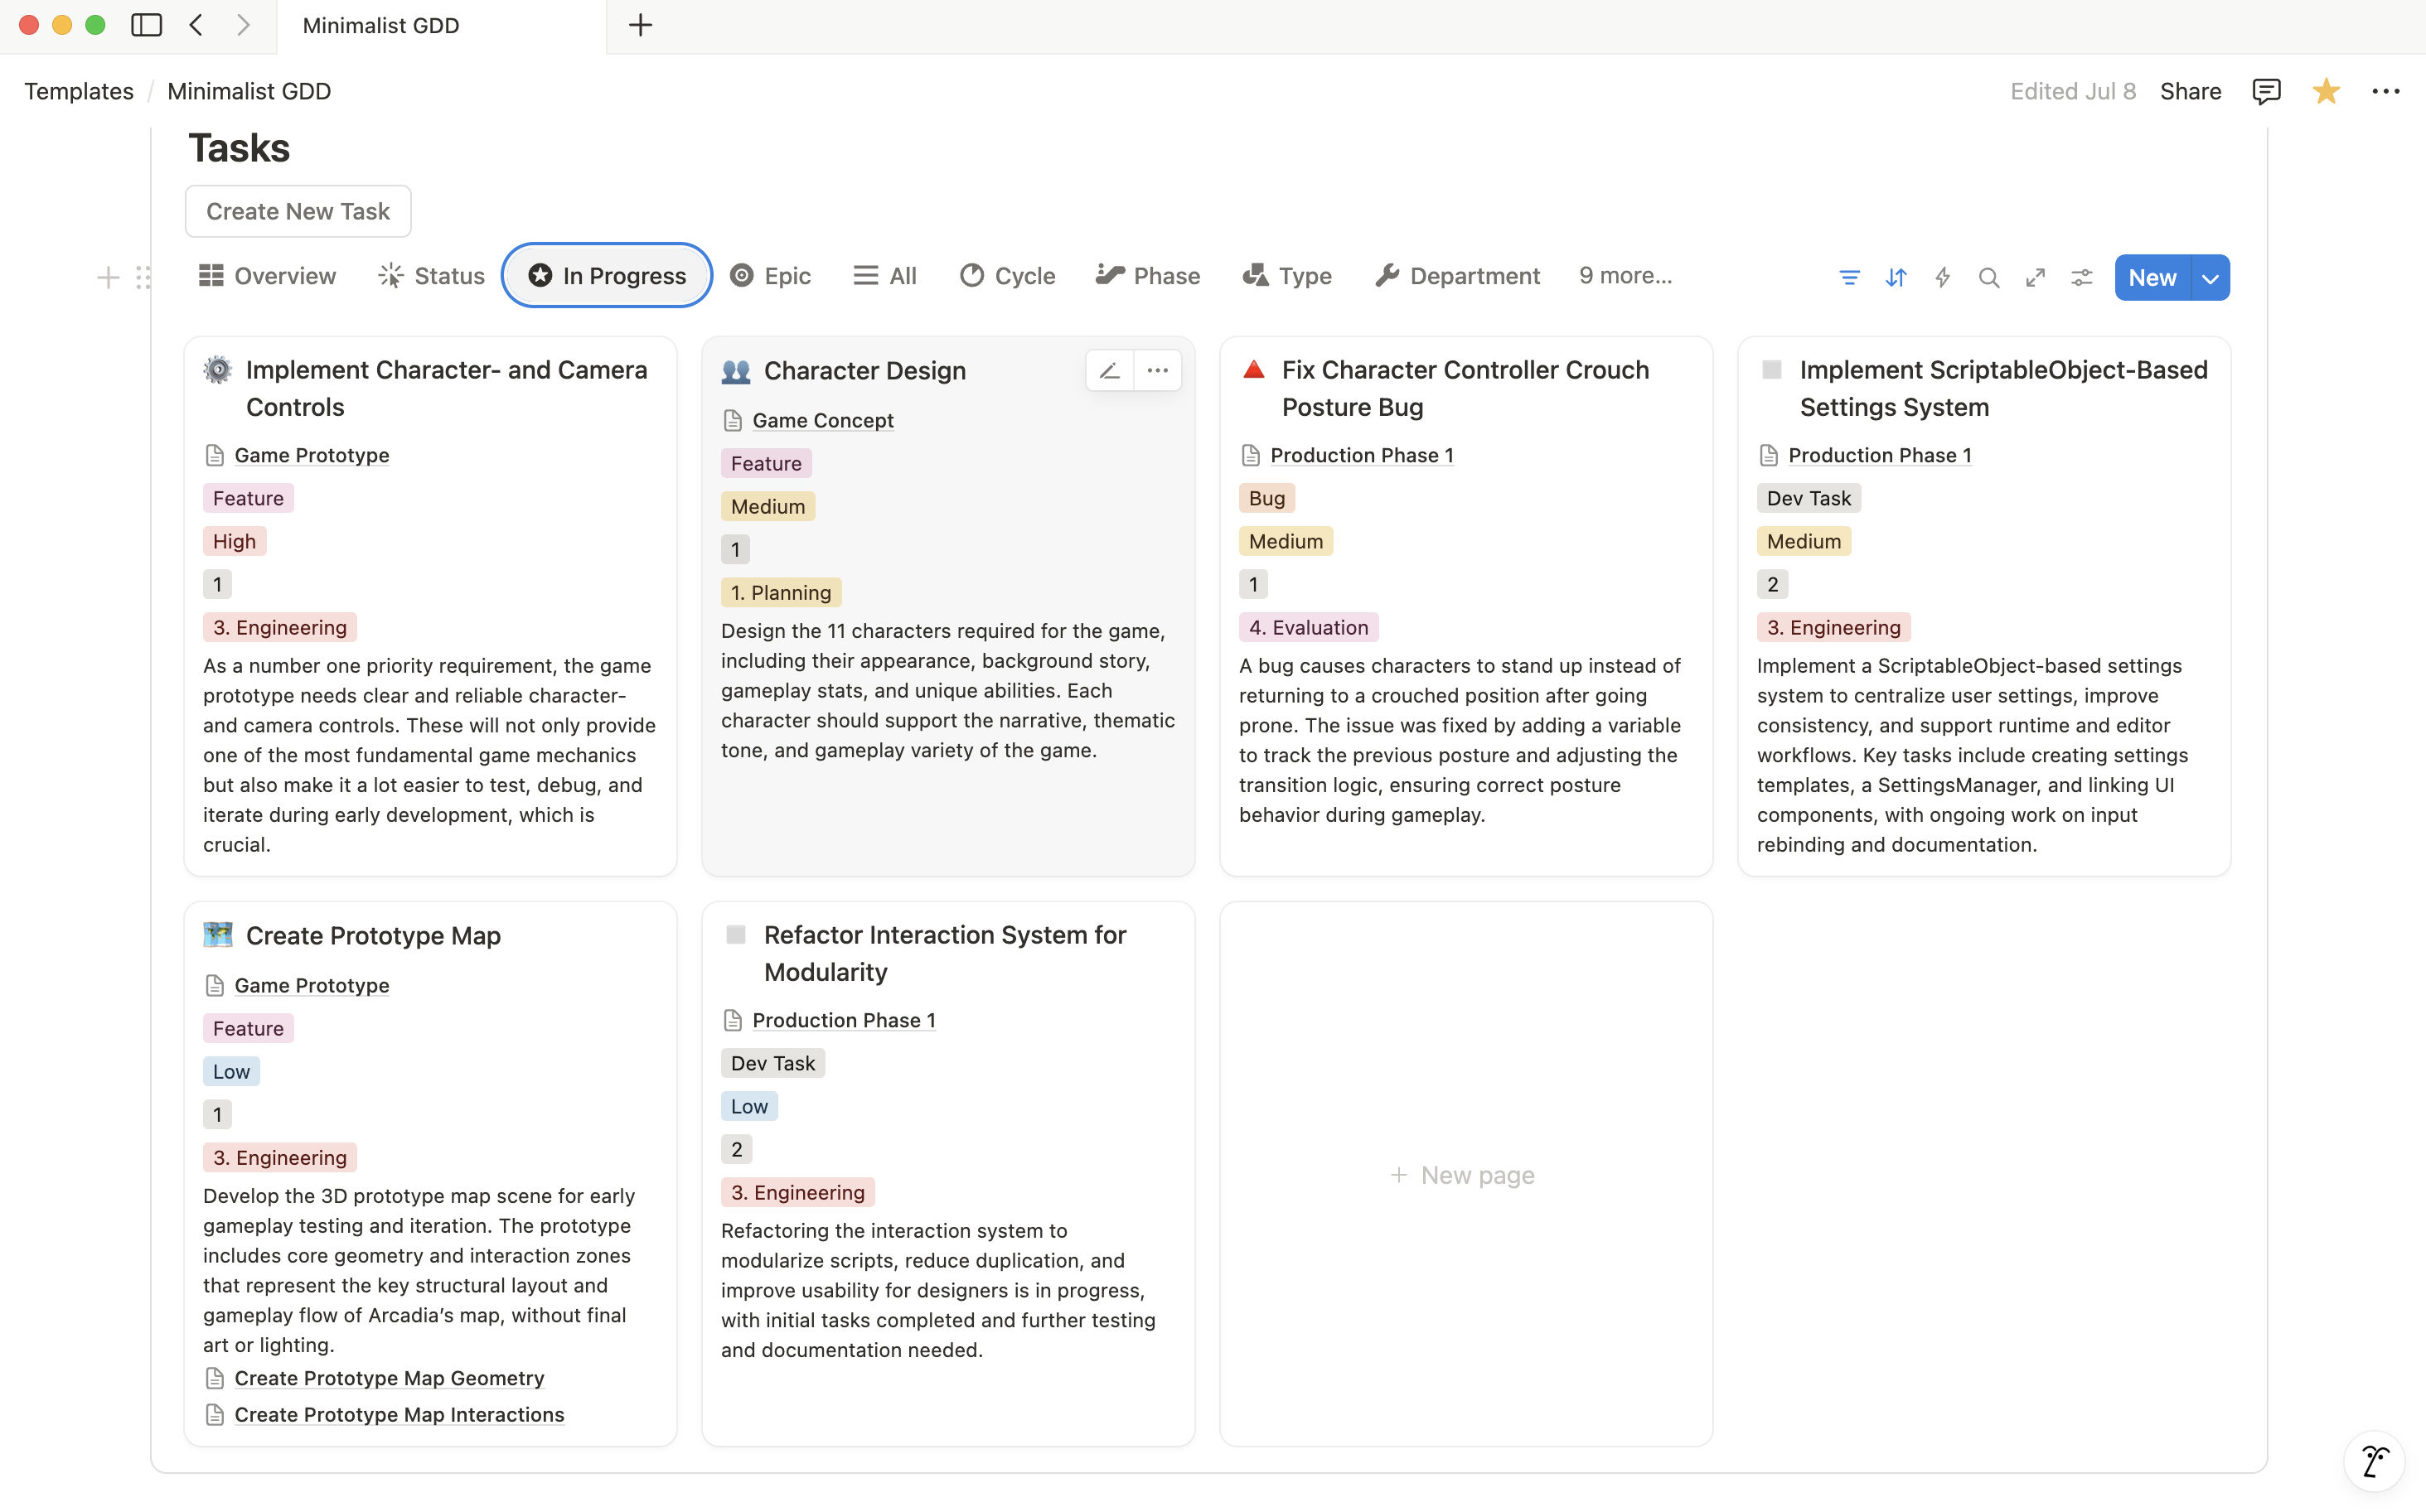The width and height of the screenshot is (2426, 1512).
Task: Expand the 9 more views list
Action: point(1625,276)
